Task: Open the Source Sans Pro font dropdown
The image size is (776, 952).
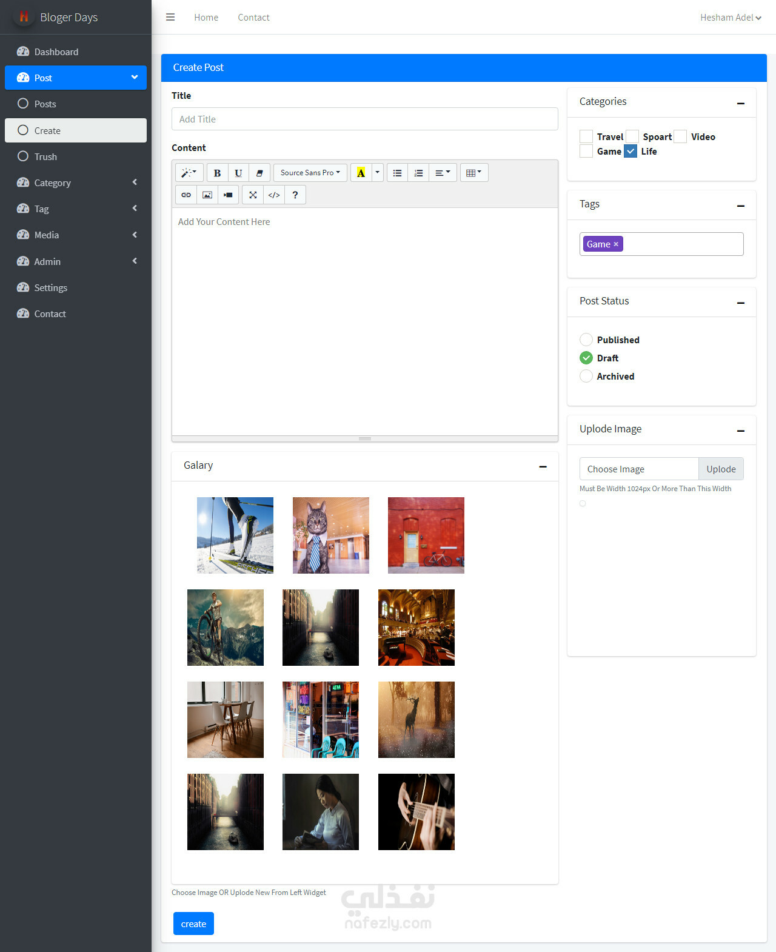Action: 310,173
